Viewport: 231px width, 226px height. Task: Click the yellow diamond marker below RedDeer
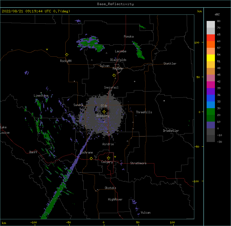114,75
